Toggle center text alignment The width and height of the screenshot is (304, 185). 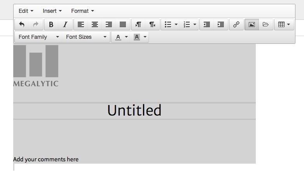coord(94,24)
